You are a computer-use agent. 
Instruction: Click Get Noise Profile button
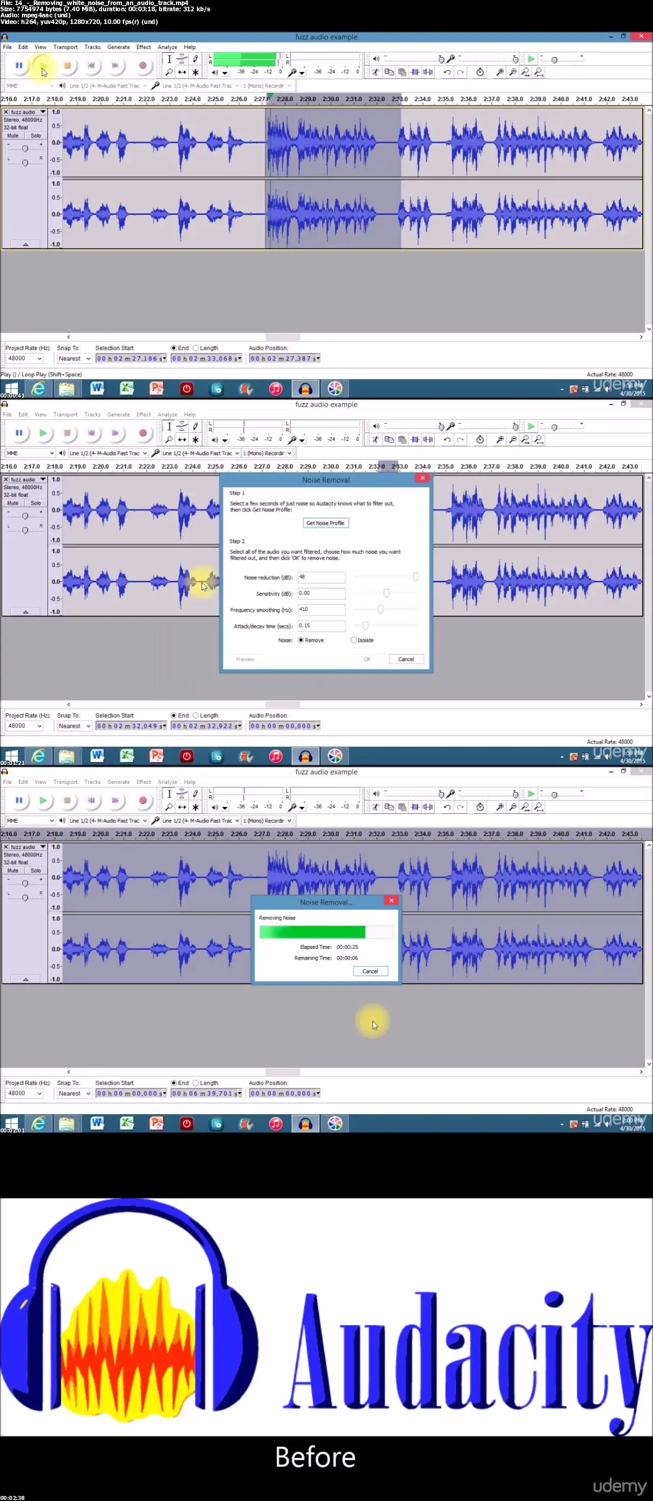coord(325,523)
